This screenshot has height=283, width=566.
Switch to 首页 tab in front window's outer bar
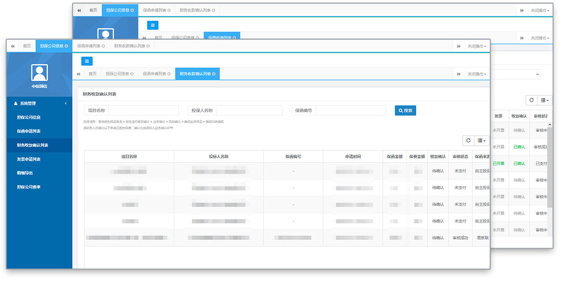[x=27, y=46]
